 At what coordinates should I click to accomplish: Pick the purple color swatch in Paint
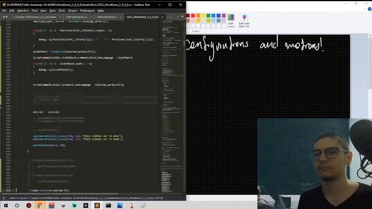[x=223, y=16]
